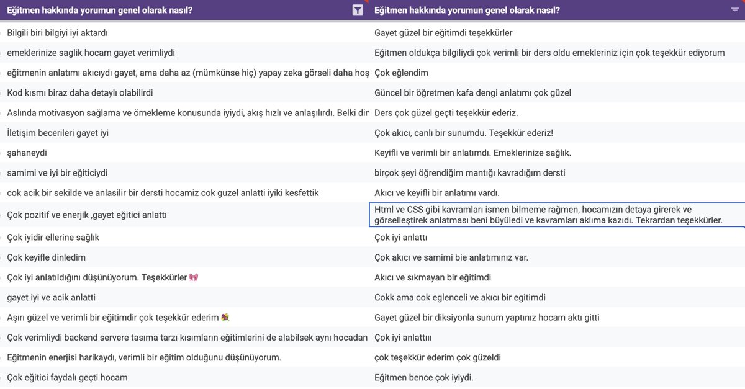Screen dimensions: 745x389
Task: Select cell 'samimi ve iyi bir eğiticiydi'
Action: point(184,172)
